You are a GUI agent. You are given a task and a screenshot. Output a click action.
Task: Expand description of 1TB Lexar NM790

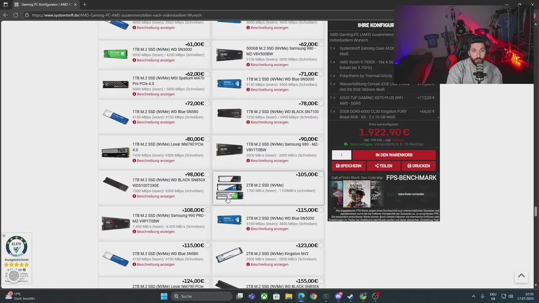(154, 161)
